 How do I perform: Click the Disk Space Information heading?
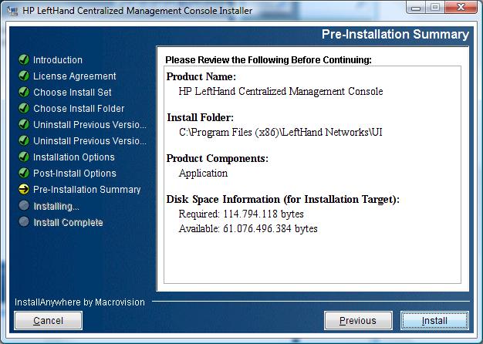(x=282, y=199)
